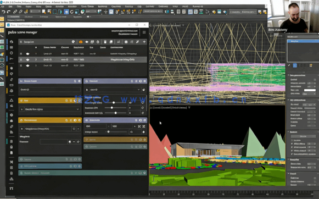Open the Edit menu
319x199 pixels.
(10, 7)
